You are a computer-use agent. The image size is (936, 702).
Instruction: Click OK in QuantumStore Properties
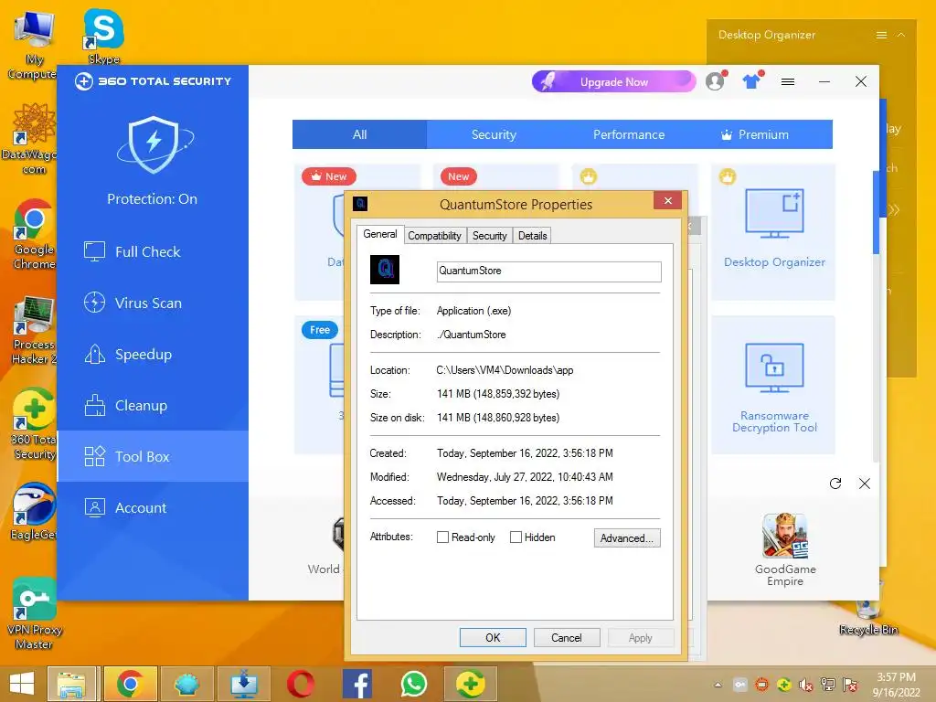[493, 637]
